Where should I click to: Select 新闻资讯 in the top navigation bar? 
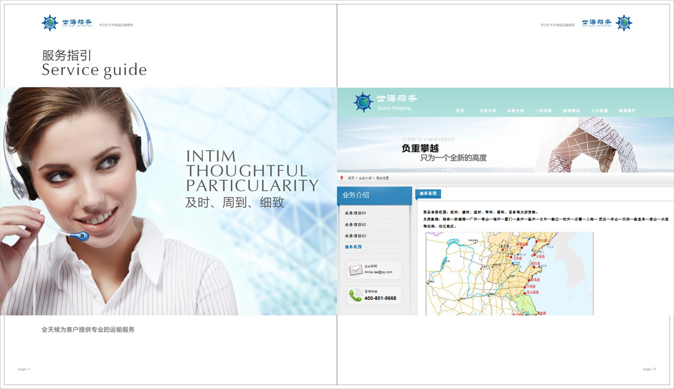[x=572, y=111]
